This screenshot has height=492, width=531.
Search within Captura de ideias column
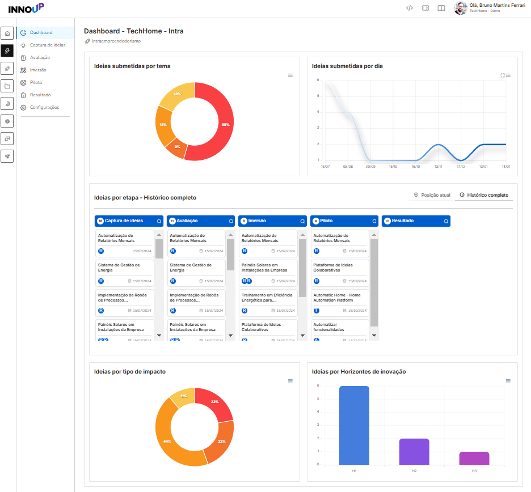(x=159, y=221)
